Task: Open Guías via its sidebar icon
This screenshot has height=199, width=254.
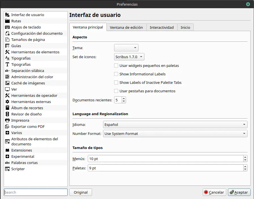Action: click(7, 46)
